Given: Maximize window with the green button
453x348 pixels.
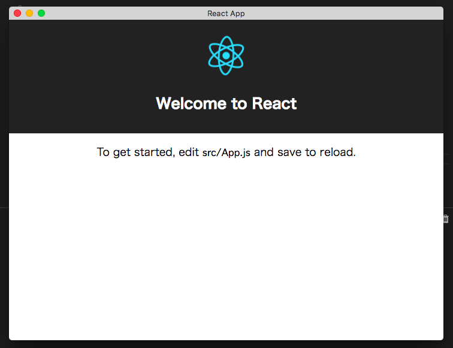Looking at the screenshot, I should click(x=41, y=13).
